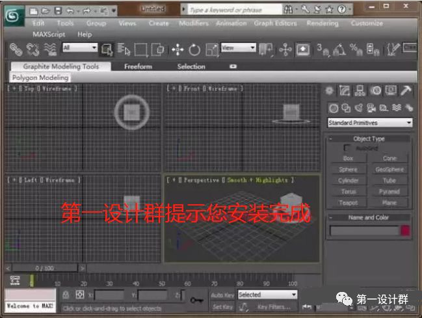The width and height of the screenshot is (422, 318).
Task: Click the time slider previous frame arrow
Action: tap(8, 268)
